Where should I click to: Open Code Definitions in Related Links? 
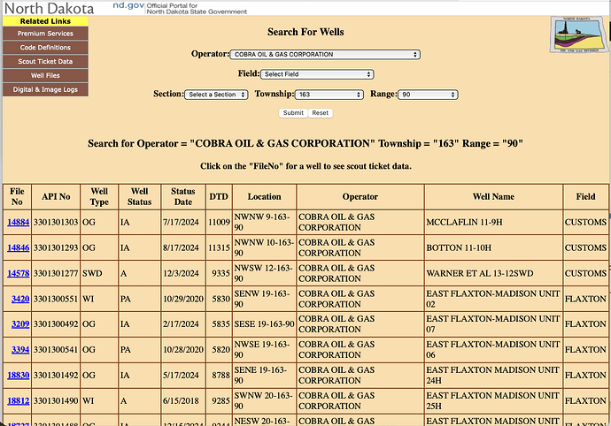point(45,48)
